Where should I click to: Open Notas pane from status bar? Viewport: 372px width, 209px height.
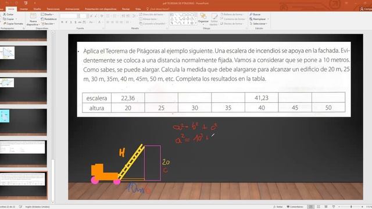pos(278,207)
